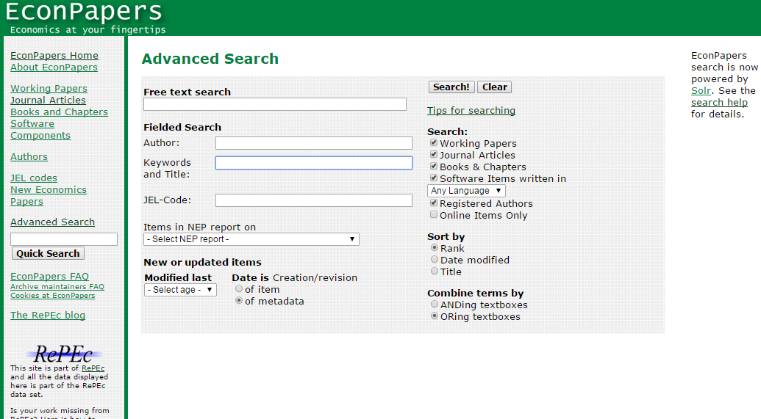761x419 pixels.
Task: Open the Select NEP report dropdown
Action: 251,239
